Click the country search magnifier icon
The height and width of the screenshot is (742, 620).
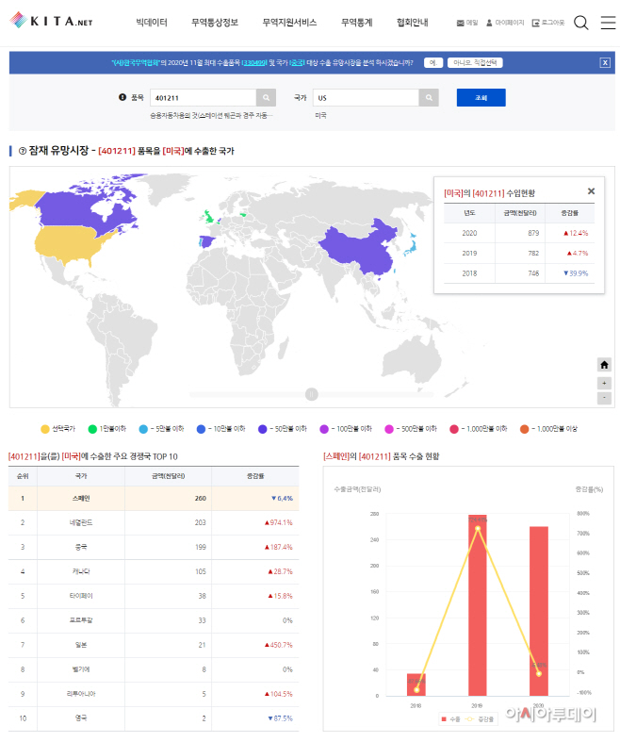click(x=430, y=97)
